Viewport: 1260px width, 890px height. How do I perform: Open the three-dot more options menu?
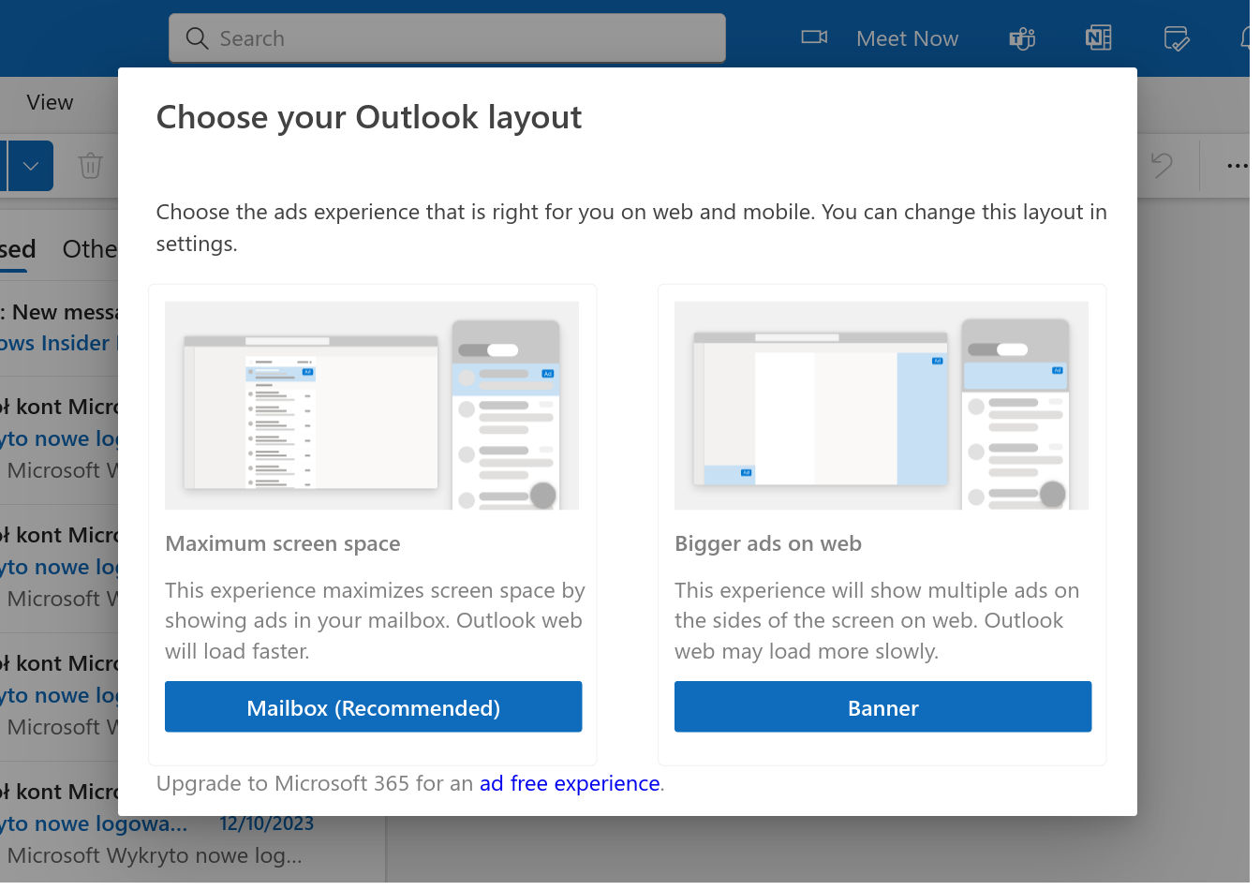(1237, 166)
